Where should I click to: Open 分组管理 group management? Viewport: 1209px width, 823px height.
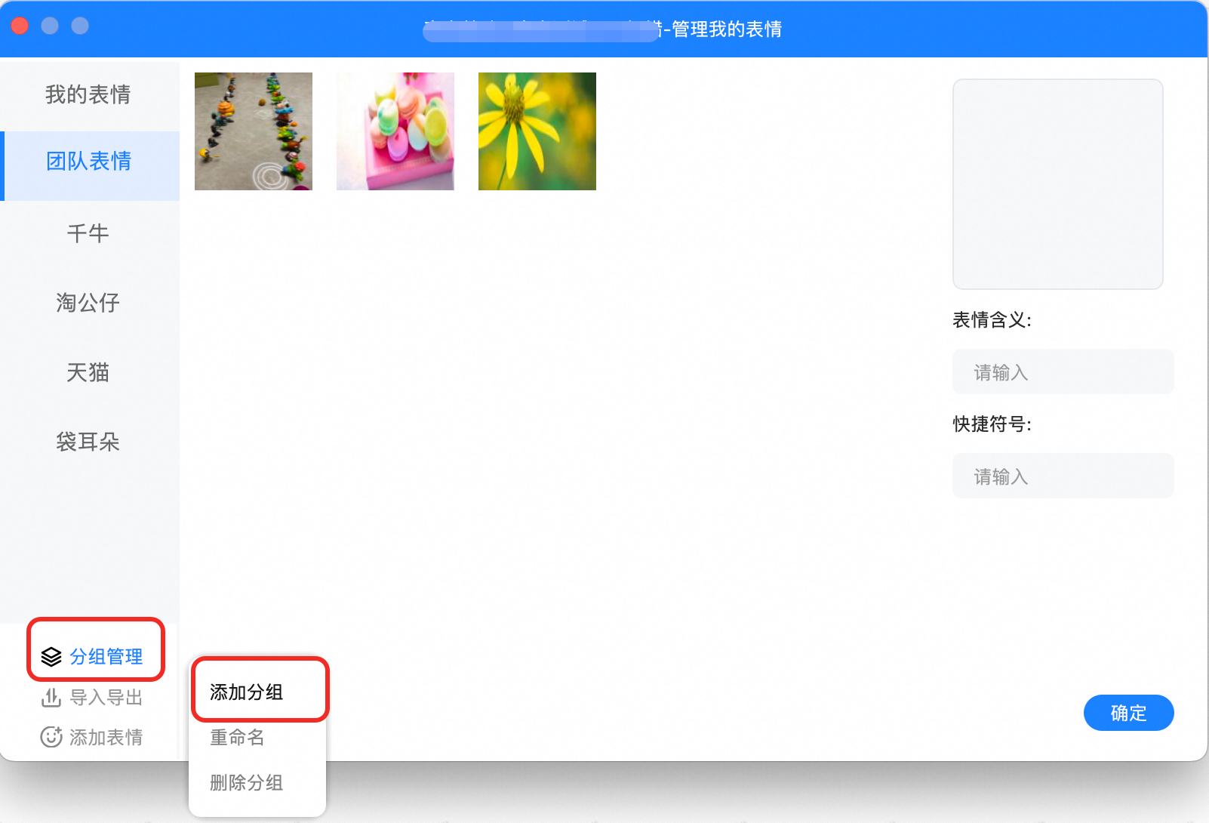coord(92,657)
